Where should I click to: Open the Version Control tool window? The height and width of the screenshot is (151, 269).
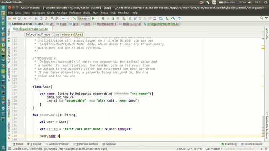tap(85, 144)
